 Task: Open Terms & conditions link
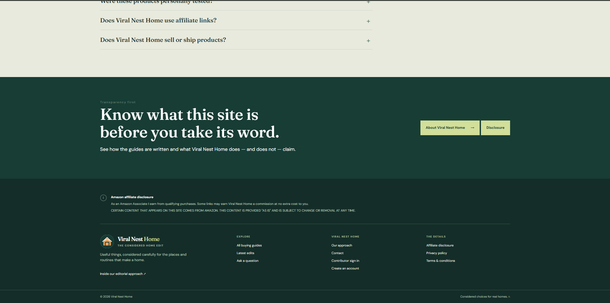(440, 261)
